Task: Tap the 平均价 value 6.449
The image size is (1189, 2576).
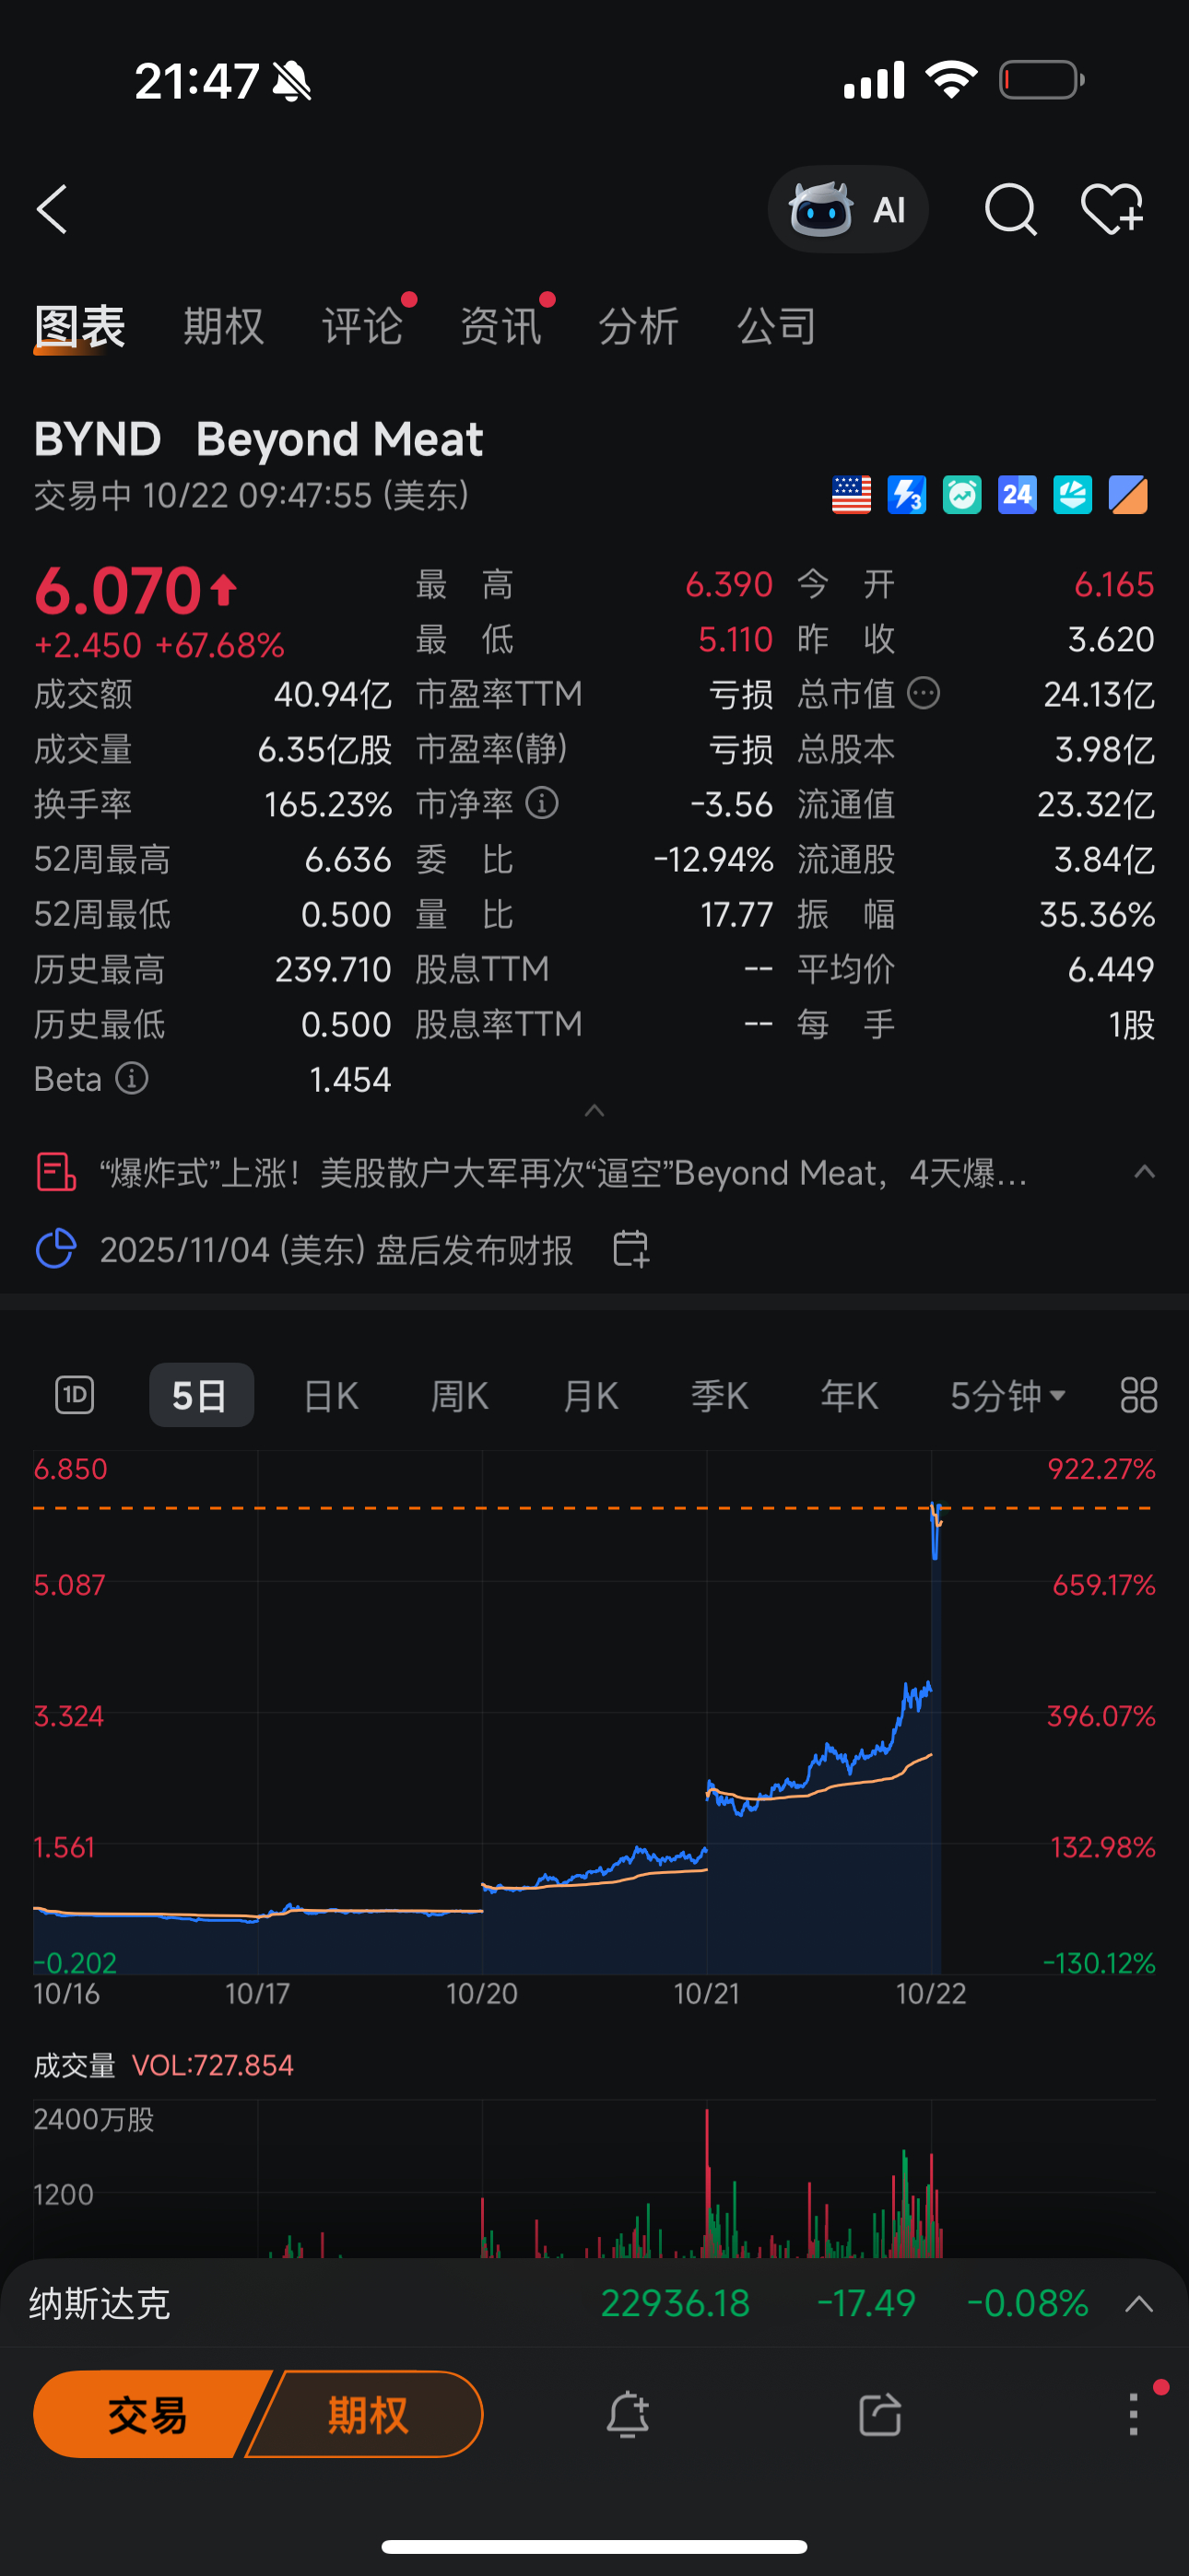Action: (x=1111, y=969)
